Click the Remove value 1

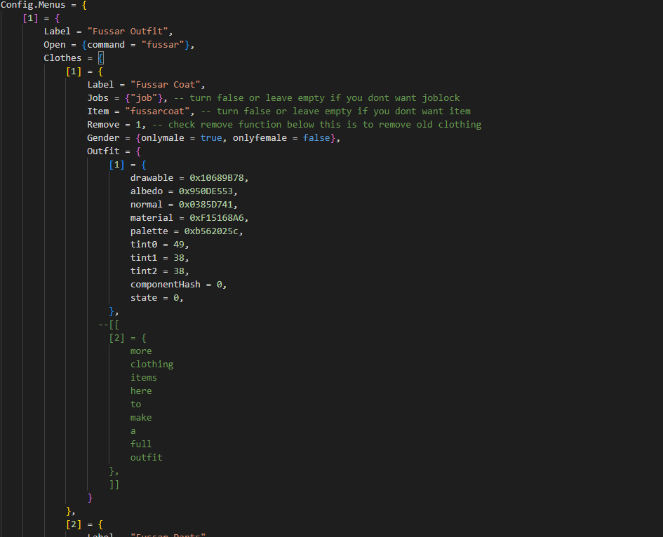click(x=138, y=125)
